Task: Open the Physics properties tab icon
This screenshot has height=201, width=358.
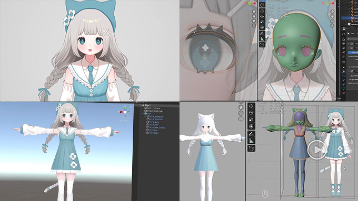Action: click(x=343, y=80)
